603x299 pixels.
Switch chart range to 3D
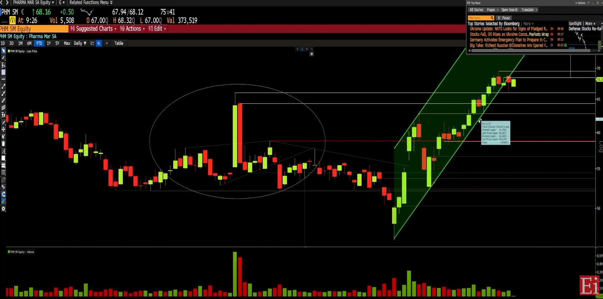[11, 43]
